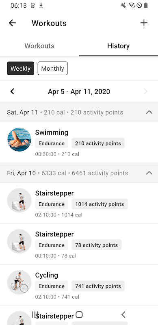Tap the Stairstepper icon for 78 points entry
The height and width of the screenshot is (325, 158).
19,241
